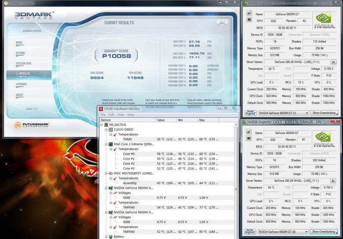The image size is (343, 239).
Task: Click driver tools icon in GPU (2/2) Inspector
Action: [334, 62]
